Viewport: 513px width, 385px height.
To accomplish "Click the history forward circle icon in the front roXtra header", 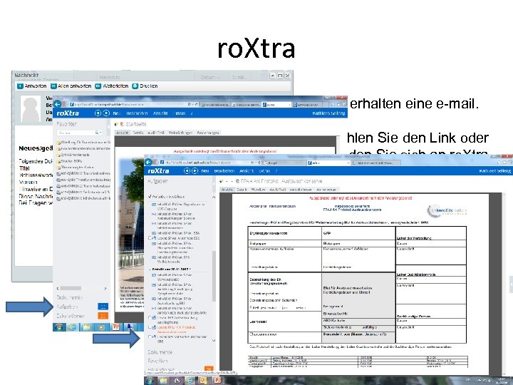I will [x=195, y=171].
